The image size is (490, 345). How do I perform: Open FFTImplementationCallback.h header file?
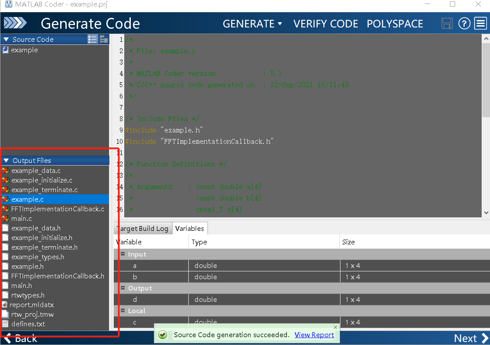click(58, 276)
